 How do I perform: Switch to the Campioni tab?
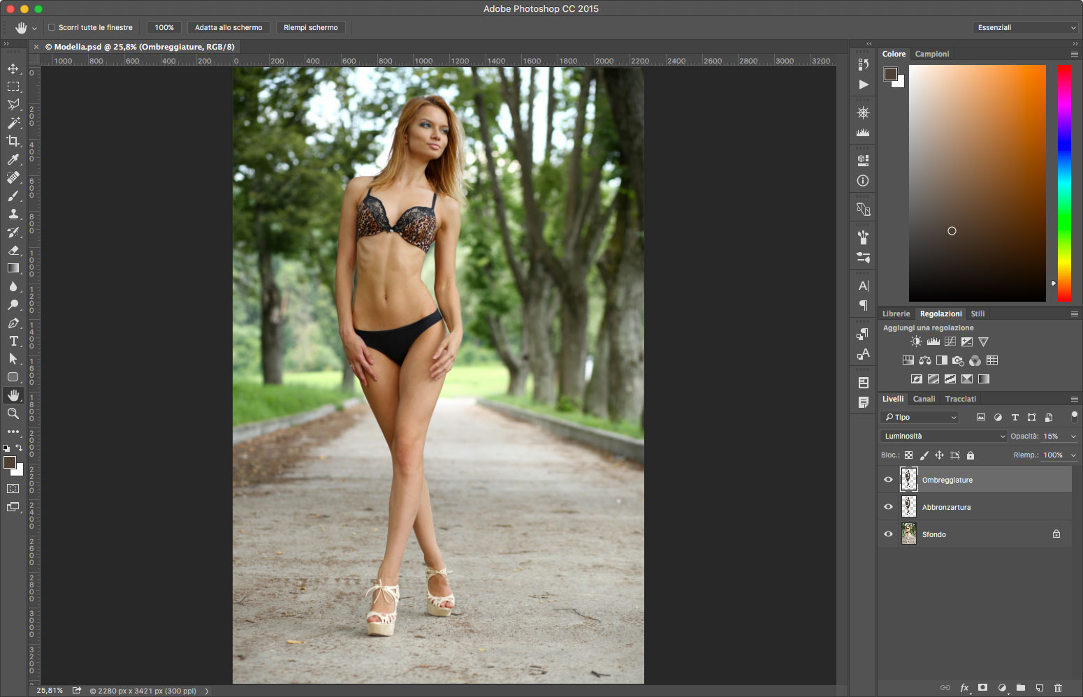click(x=932, y=54)
